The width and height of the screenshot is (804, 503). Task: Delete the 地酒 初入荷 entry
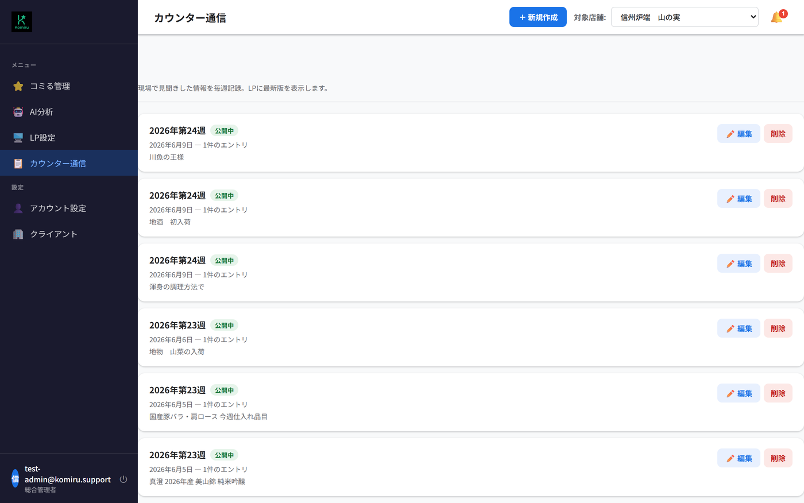pos(778,199)
